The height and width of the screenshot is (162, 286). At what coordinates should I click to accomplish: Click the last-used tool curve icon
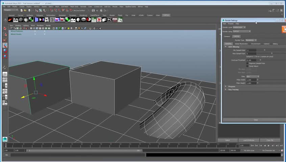pyautogui.click(x=5, y=67)
